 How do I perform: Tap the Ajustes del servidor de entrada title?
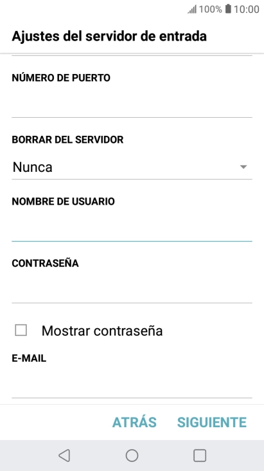click(x=109, y=36)
